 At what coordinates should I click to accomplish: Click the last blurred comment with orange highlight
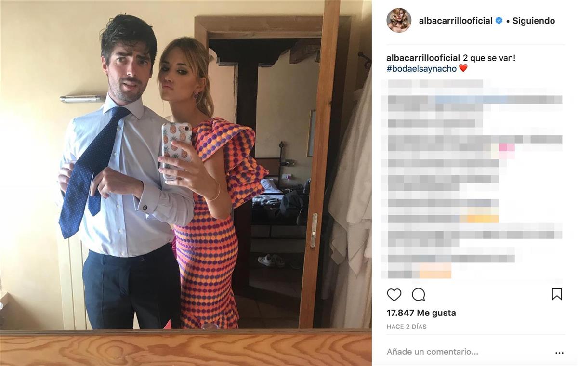pos(419,274)
